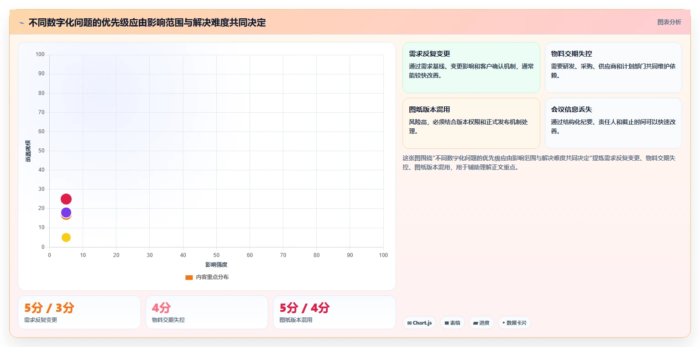Click the 覆盖规模 y-axis label
Image resolution: width=700 pixels, height=347 pixels.
tap(28, 151)
